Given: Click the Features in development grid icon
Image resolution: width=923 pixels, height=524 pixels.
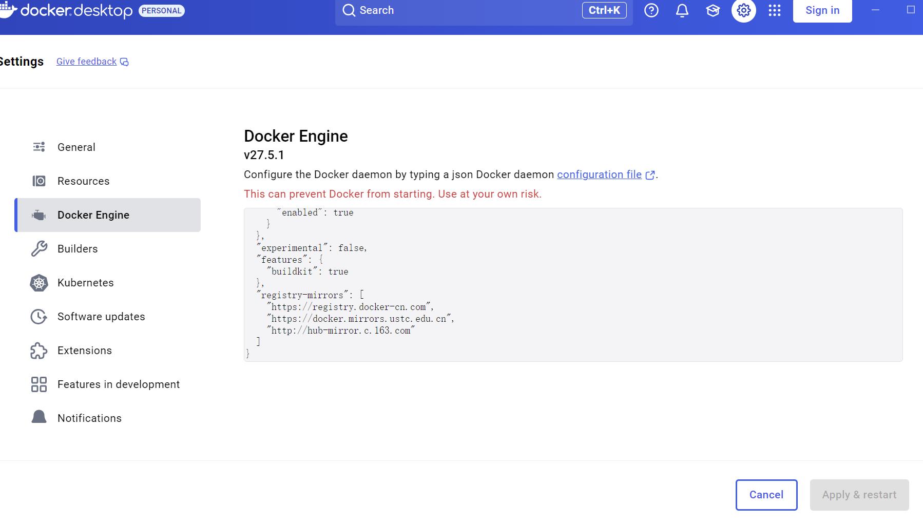Looking at the screenshot, I should (x=39, y=384).
